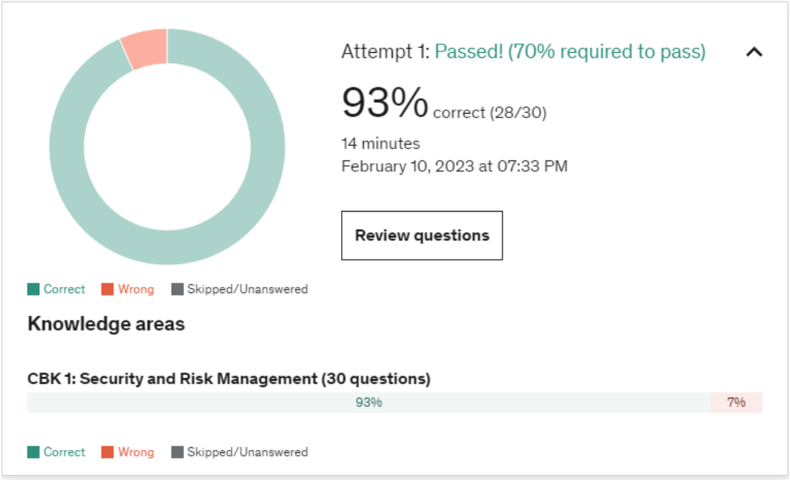Click the 7% wrong portion of CBK 1 bar
The height and width of the screenshot is (480, 790).
(x=736, y=403)
